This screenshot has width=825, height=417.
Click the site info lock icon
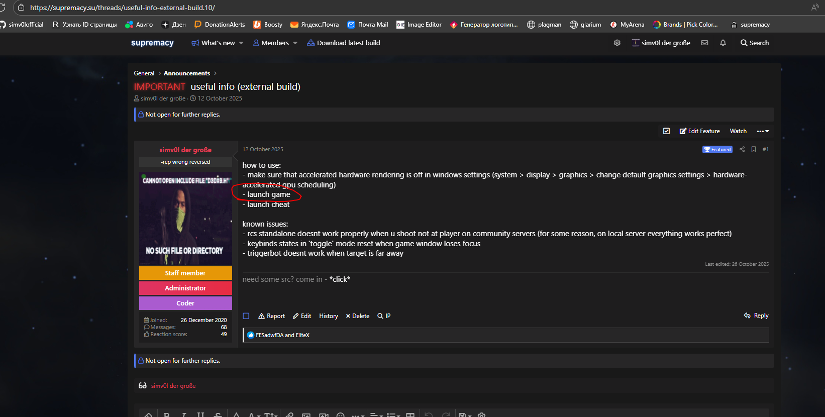[21, 8]
